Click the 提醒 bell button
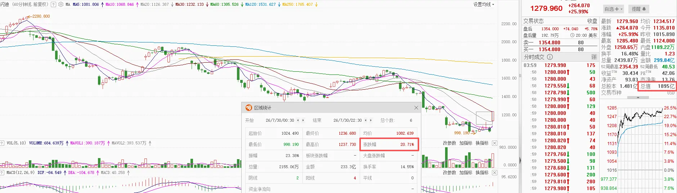The height and width of the screenshot is (193, 677). [x=639, y=9]
